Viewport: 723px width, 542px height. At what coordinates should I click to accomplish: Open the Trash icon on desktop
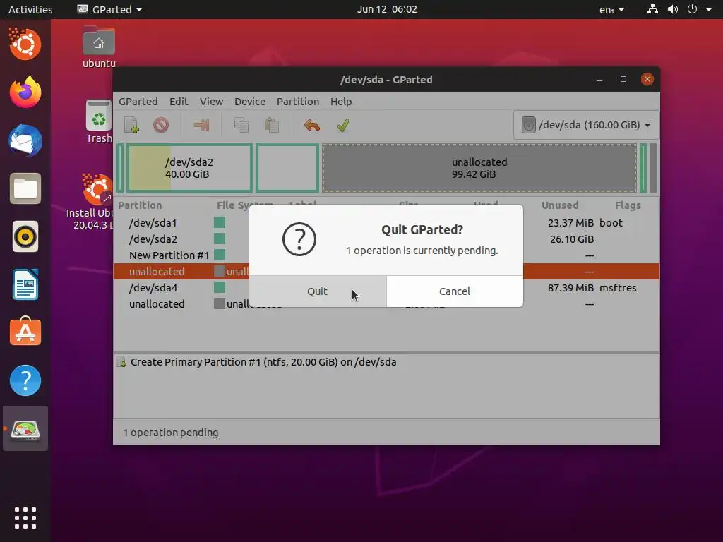tap(99, 121)
